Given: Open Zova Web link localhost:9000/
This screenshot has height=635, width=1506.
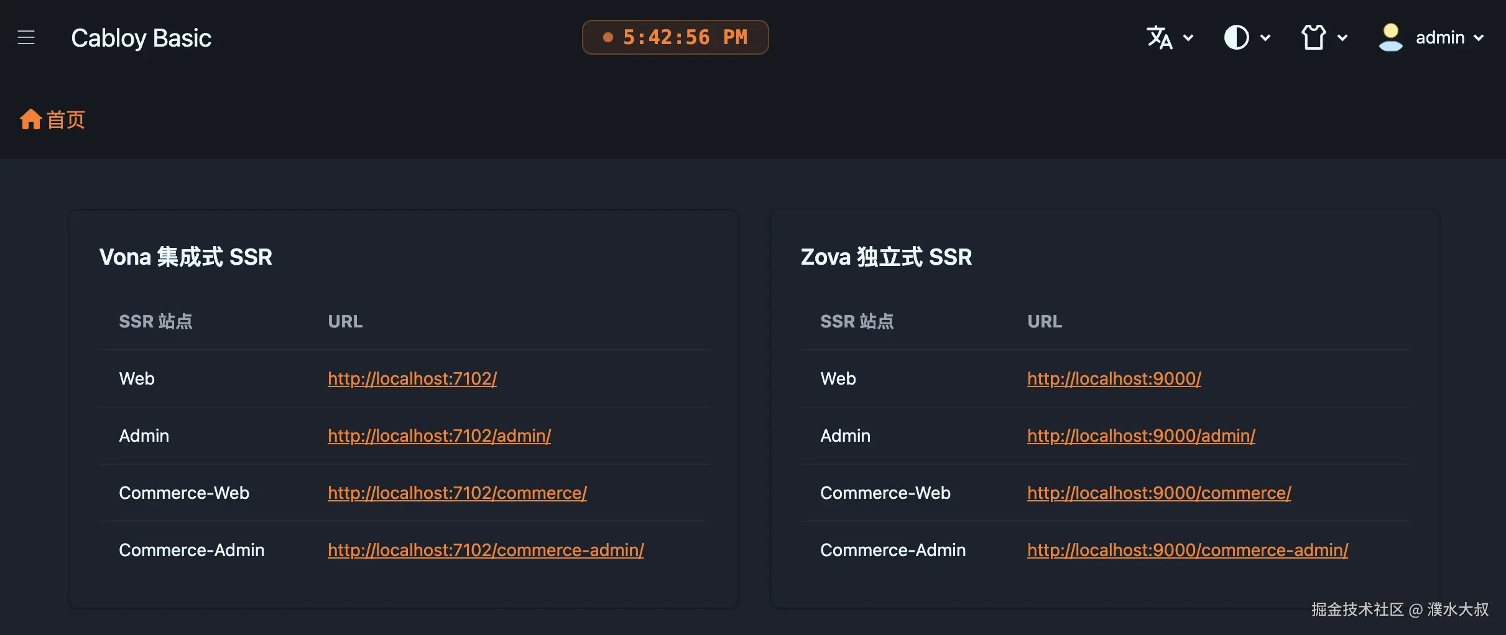Looking at the screenshot, I should click(x=1114, y=378).
